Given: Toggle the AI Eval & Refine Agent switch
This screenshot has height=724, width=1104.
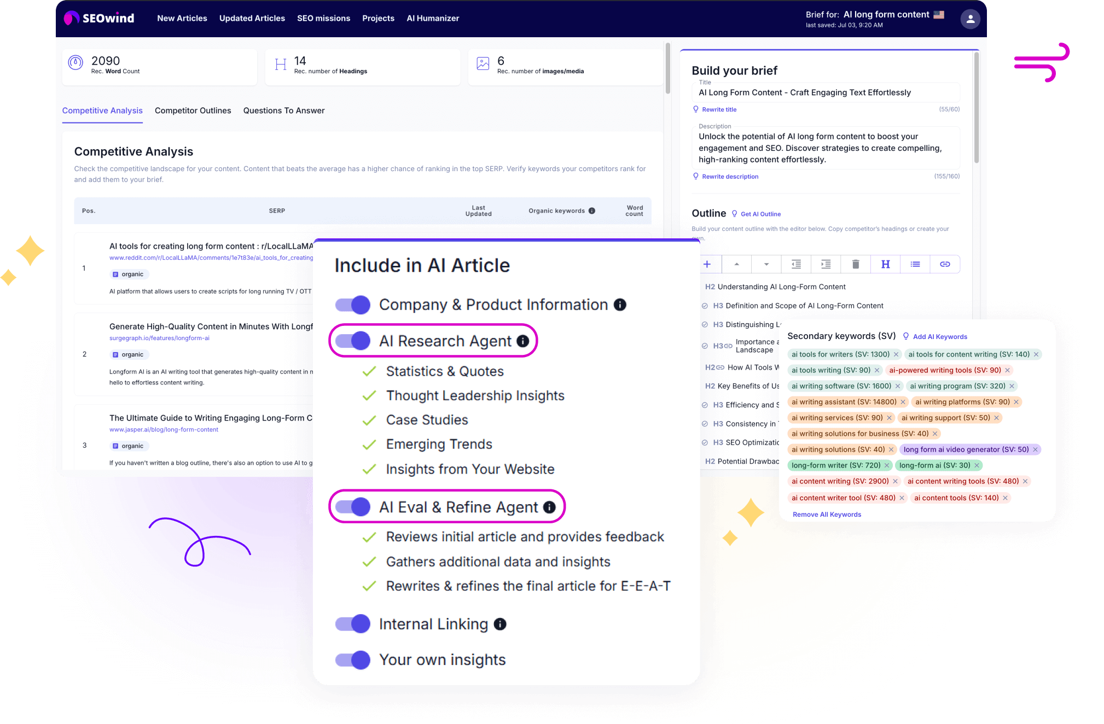Looking at the screenshot, I should [x=353, y=507].
